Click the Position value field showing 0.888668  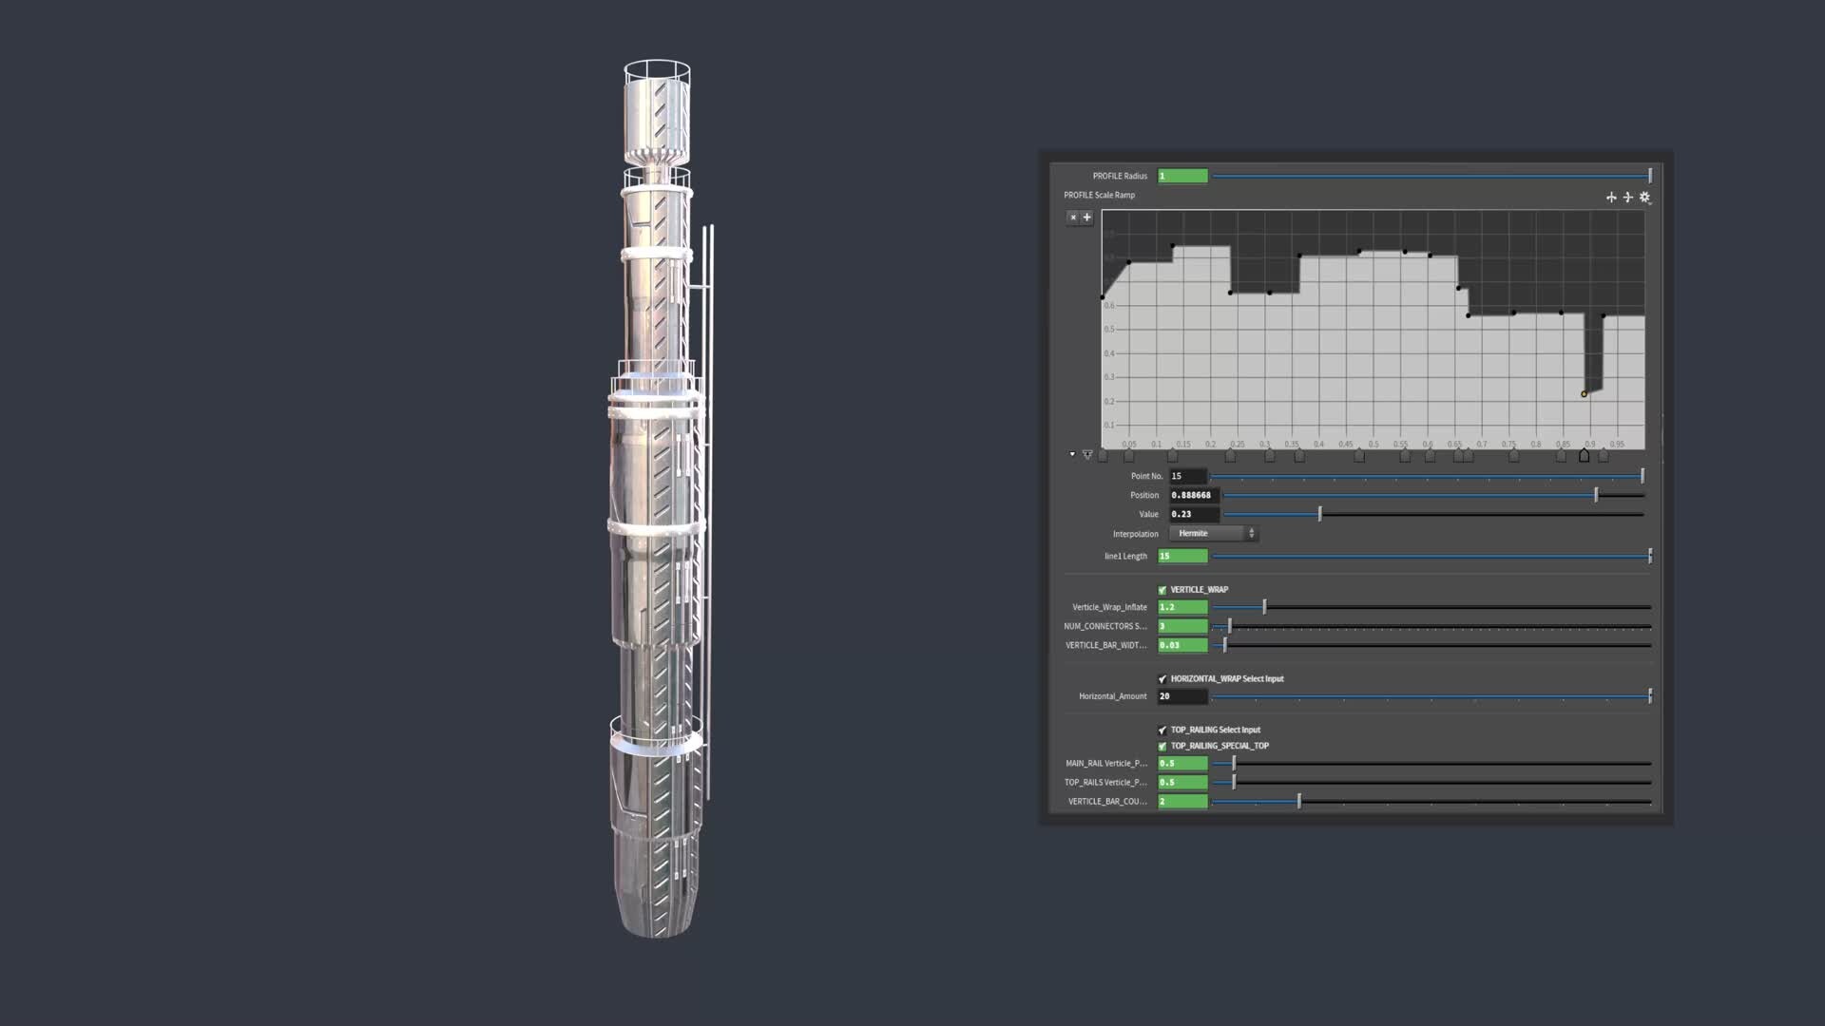[1191, 495]
